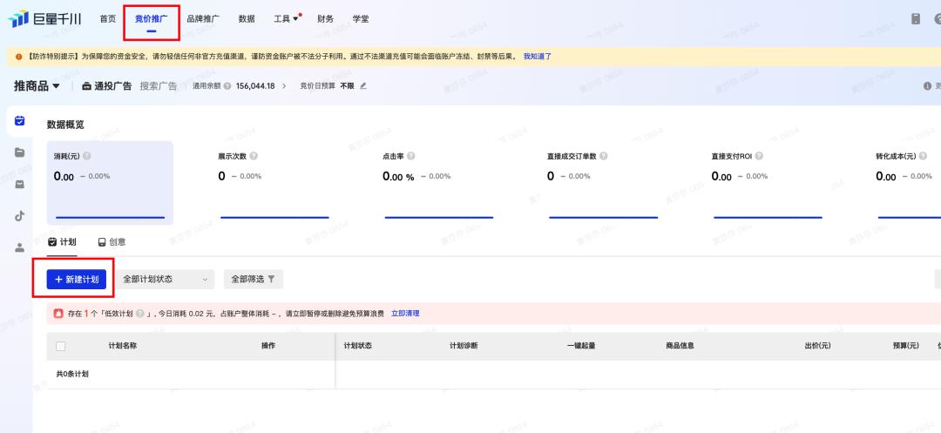Open the Douyin note icon in sidebar

(x=20, y=216)
